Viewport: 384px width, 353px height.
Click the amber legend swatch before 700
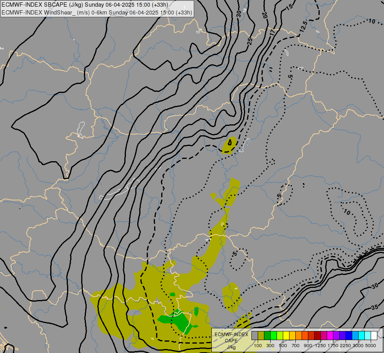pyautogui.click(x=292, y=335)
